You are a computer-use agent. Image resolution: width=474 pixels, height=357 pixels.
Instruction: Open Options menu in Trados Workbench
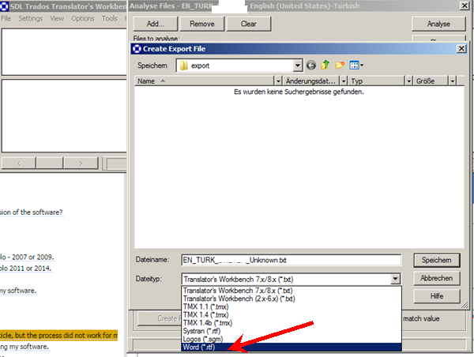point(82,18)
